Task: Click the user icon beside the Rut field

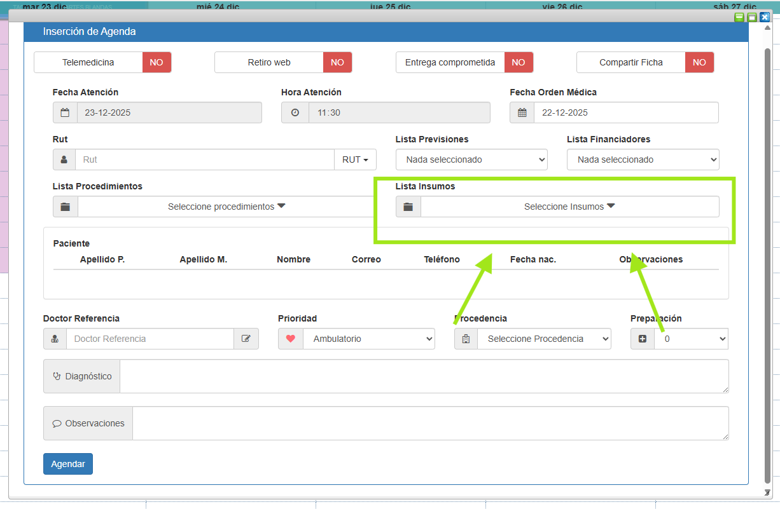Action: click(x=64, y=159)
